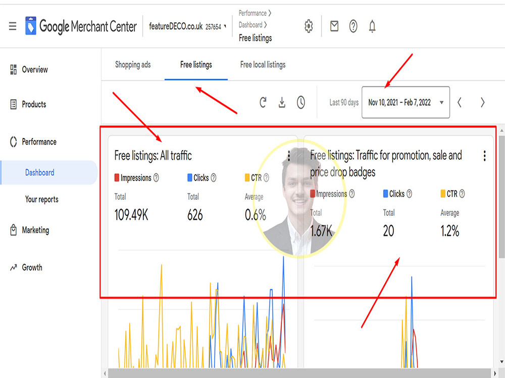Screen dimensions: 505x378
Task: Click the red Impressions legend swatch in All traffic
Action: pos(117,177)
